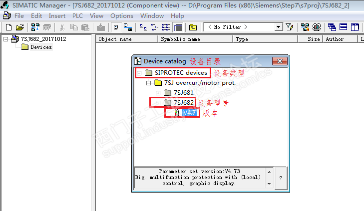Open the Window menu

[x=152, y=16]
